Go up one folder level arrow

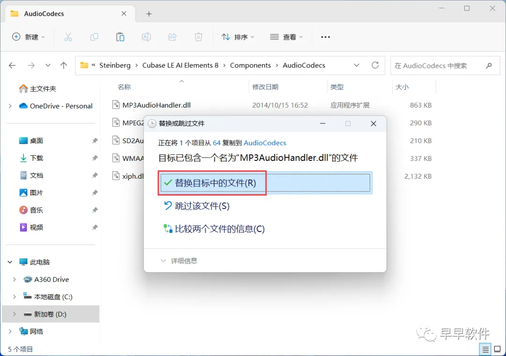click(64, 65)
